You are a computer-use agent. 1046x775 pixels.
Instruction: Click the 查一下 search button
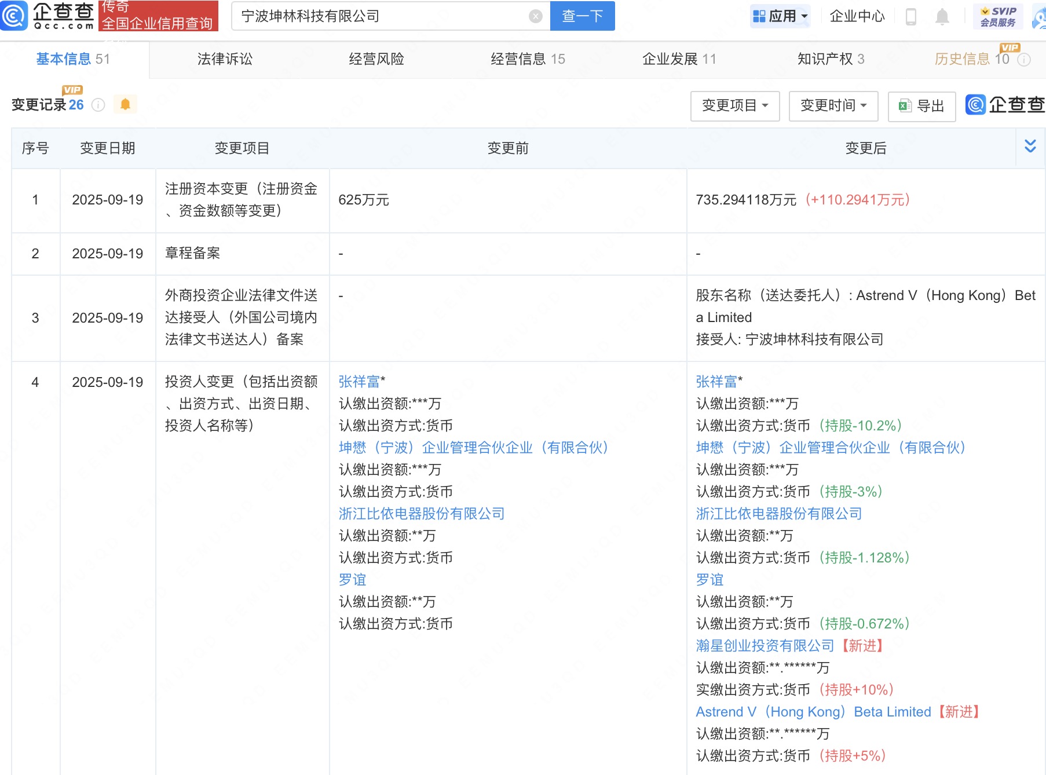click(582, 16)
